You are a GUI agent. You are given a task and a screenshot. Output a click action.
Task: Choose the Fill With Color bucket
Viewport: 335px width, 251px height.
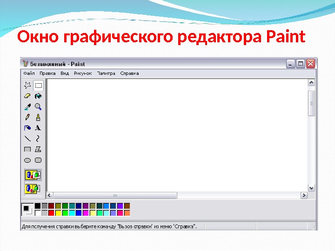tap(38, 96)
